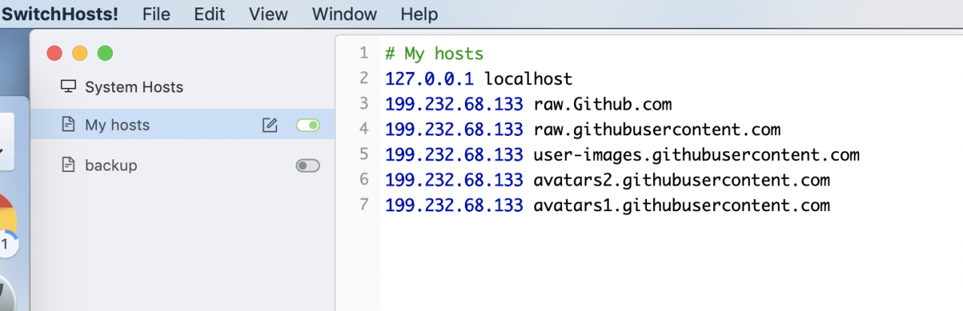Select the backup entry label in sidebar

(111, 165)
